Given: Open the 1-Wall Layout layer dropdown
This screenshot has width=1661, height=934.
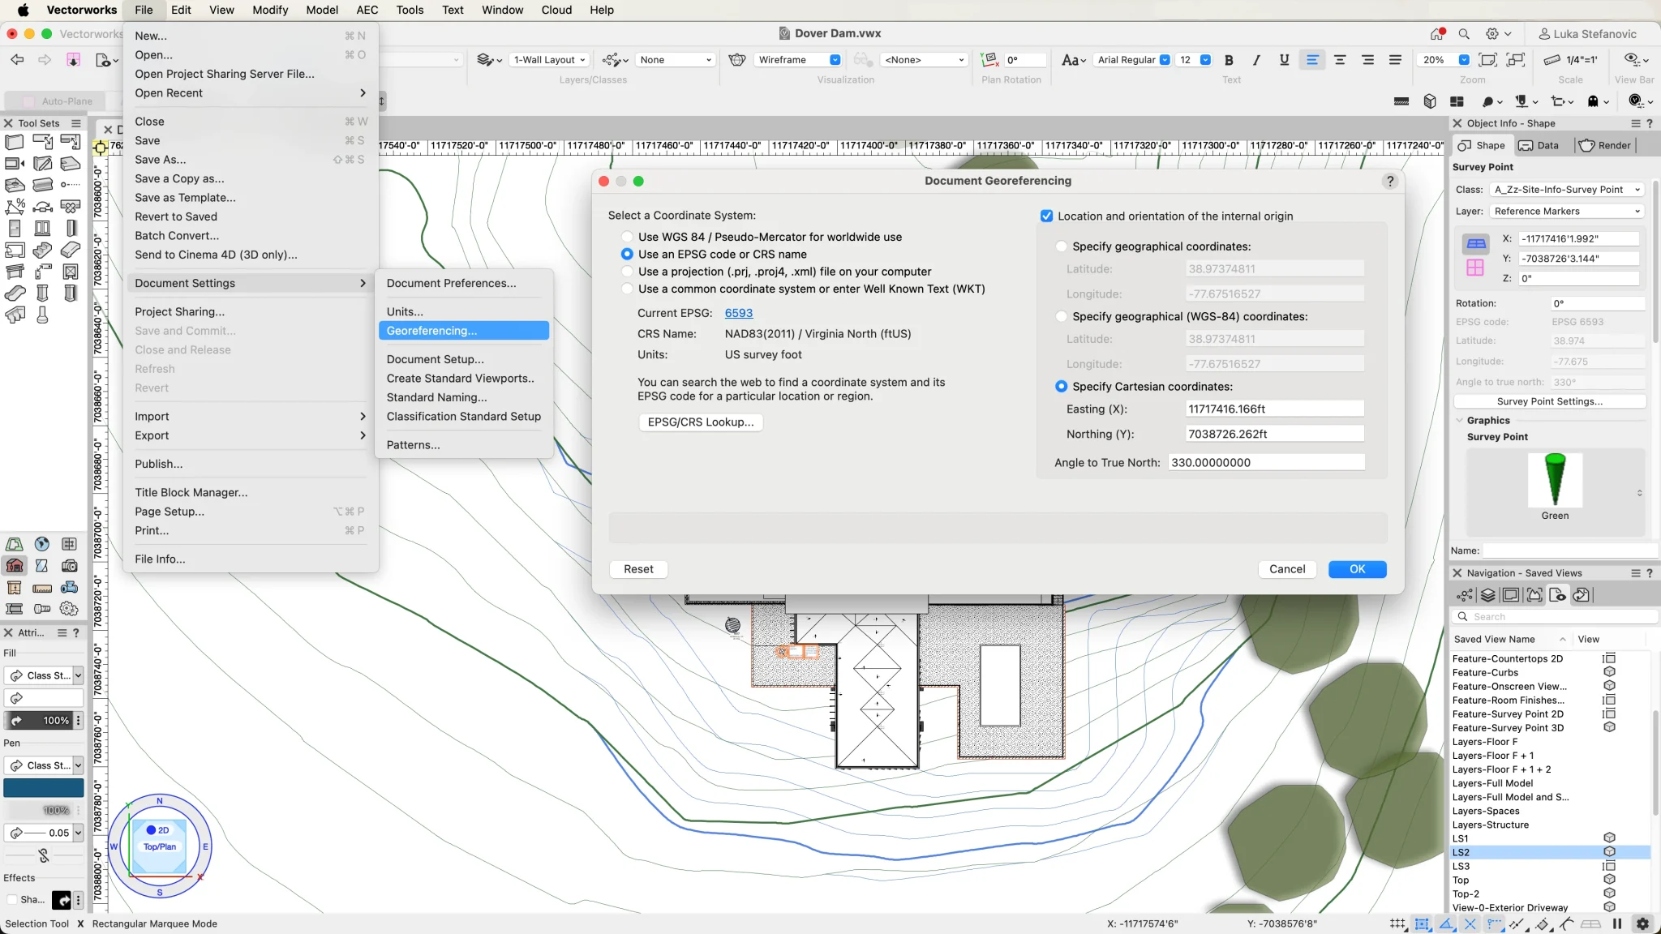Looking at the screenshot, I should click(549, 60).
